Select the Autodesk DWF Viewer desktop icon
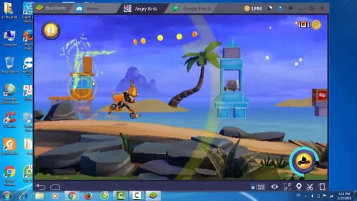This screenshot has height=201, width=357. [9, 94]
